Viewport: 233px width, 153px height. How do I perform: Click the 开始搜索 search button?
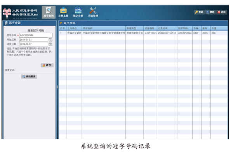point(29,77)
